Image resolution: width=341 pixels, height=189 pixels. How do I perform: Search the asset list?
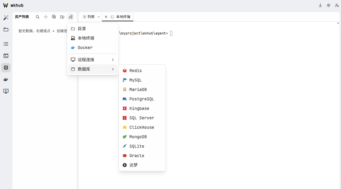pyautogui.click(x=38, y=17)
